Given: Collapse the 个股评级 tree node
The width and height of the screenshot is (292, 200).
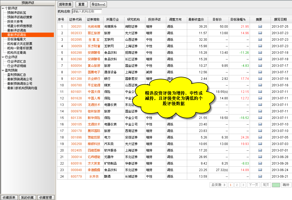Looking at the screenshot, I should click(x=3, y=8).
